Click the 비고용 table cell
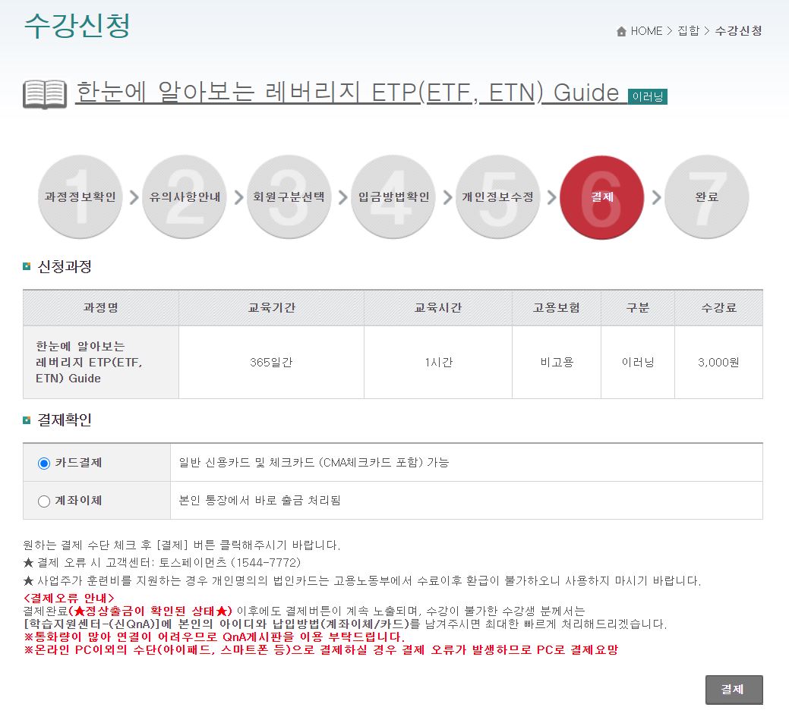789x723 pixels. coord(557,363)
